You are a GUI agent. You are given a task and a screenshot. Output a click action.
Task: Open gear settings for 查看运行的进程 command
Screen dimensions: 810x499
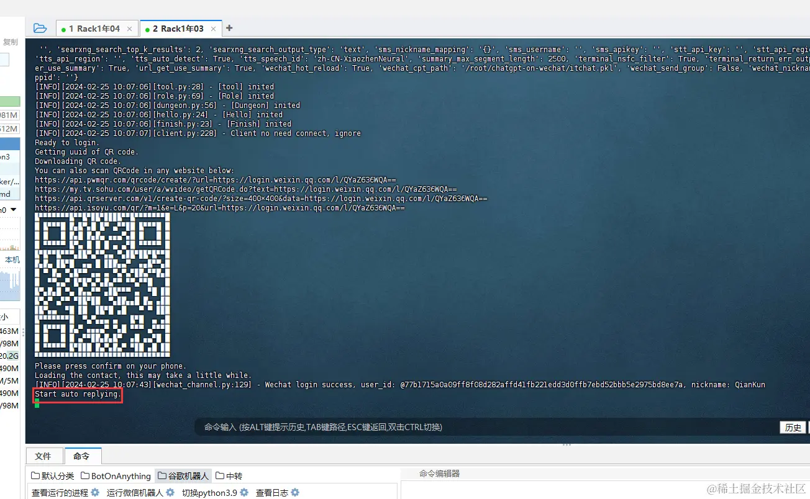[x=95, y=492]
